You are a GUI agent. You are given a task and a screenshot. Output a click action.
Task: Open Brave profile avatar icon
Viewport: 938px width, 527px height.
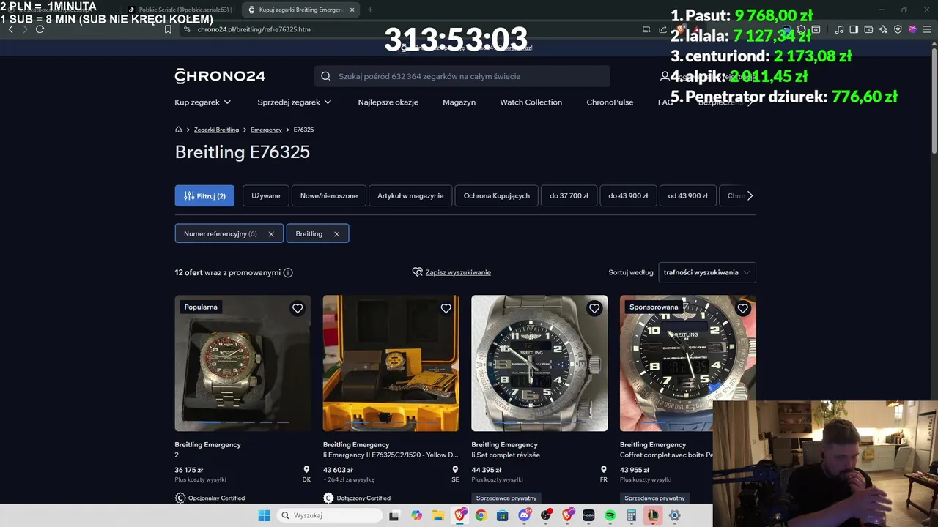point(912,29)
